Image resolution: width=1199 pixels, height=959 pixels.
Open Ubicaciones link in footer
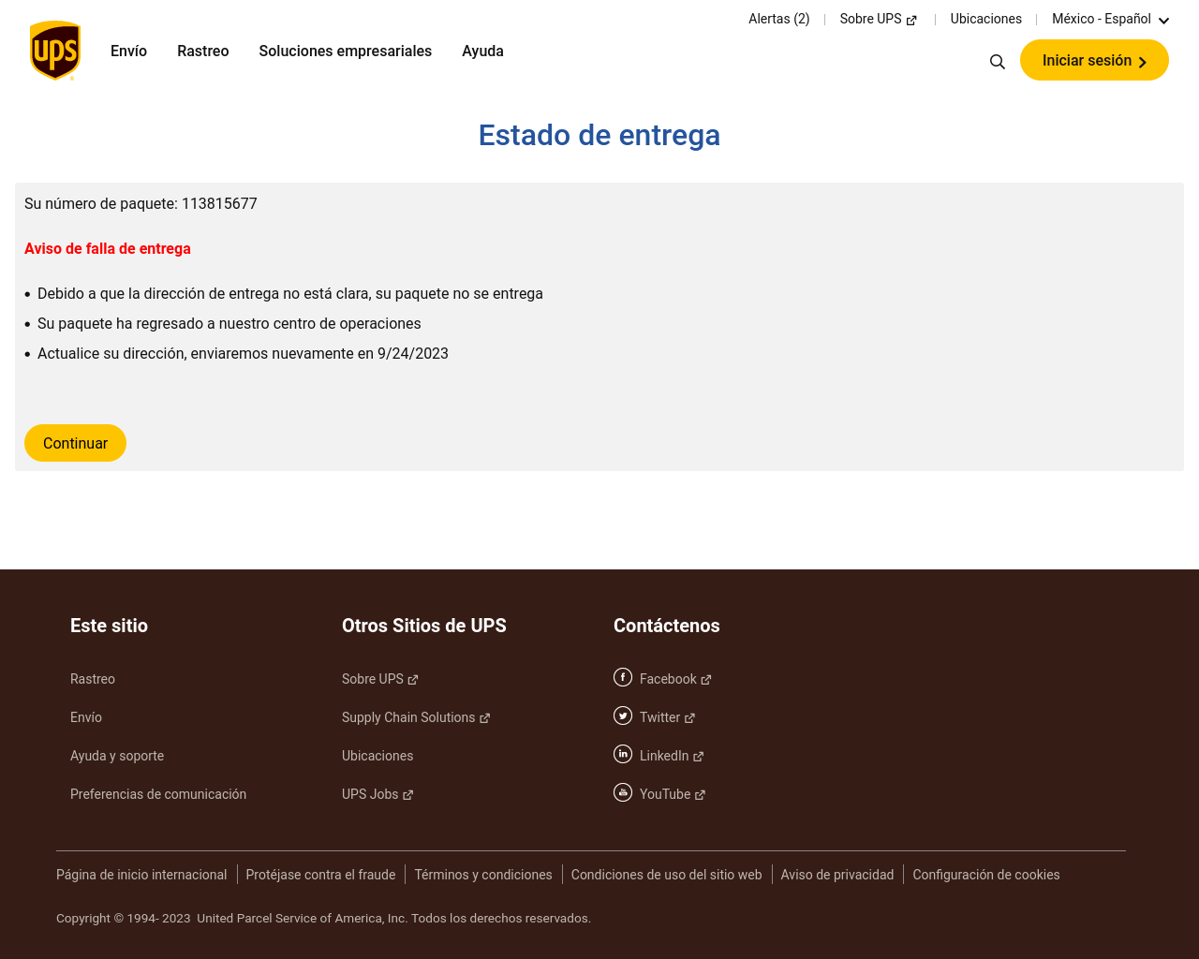click(377, 756)
